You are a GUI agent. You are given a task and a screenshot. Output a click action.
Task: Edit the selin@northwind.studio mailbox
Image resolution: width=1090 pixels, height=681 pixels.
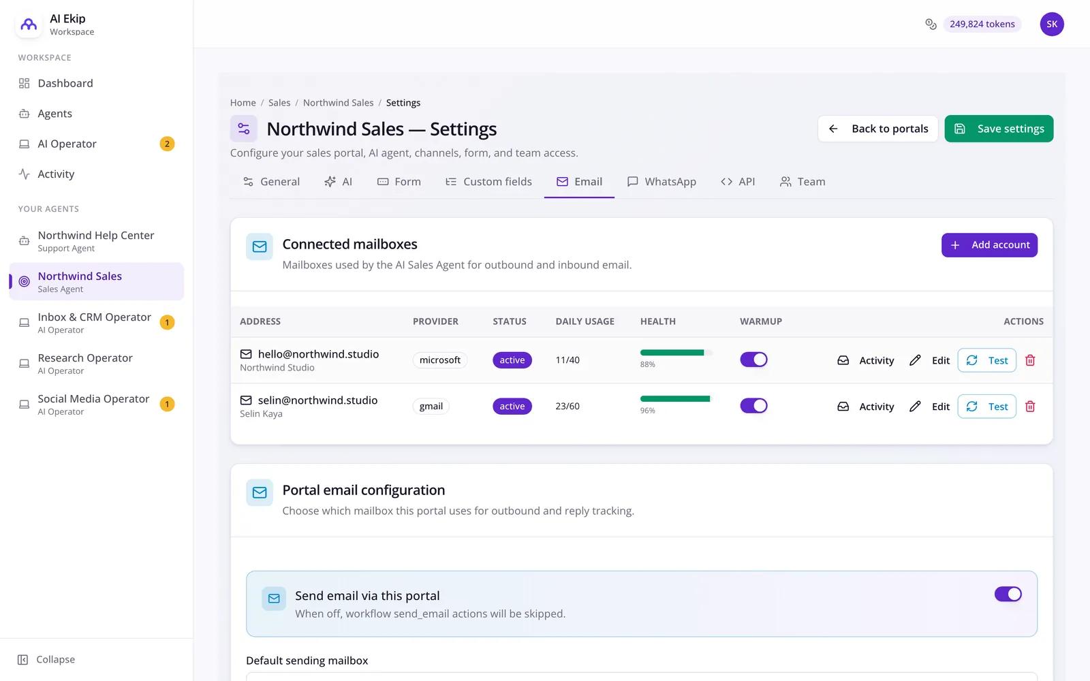[x=929, y=407]
